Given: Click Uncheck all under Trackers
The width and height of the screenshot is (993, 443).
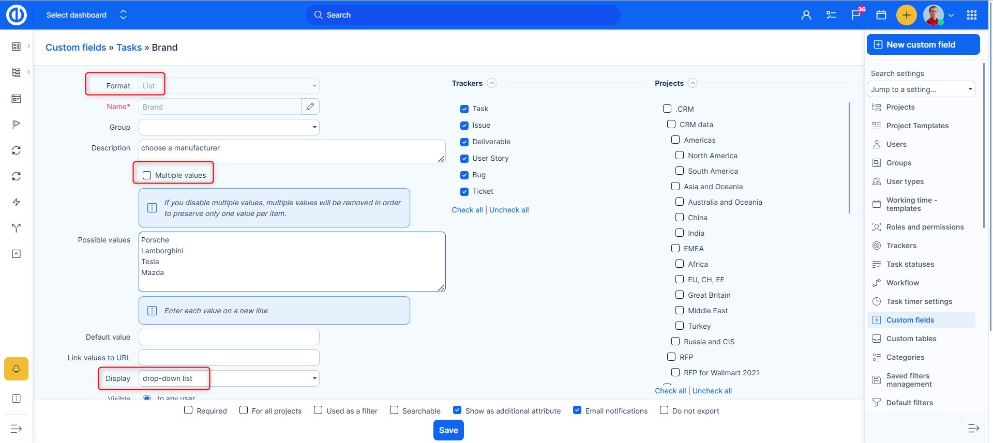Looking at the screenshot, I should click(509, 210).
